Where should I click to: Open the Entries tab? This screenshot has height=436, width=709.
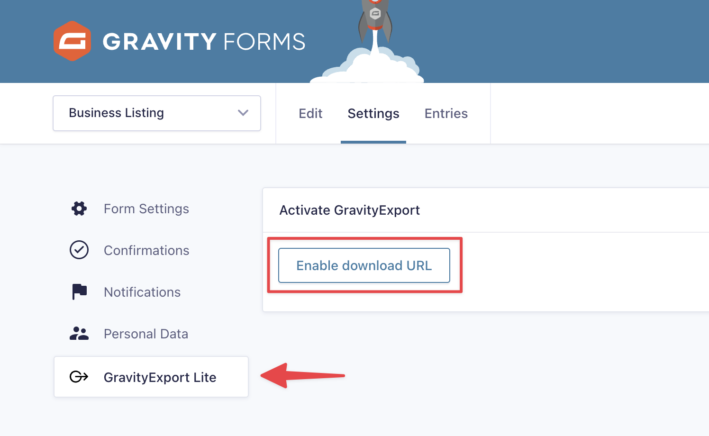click(x=446, y=113)
